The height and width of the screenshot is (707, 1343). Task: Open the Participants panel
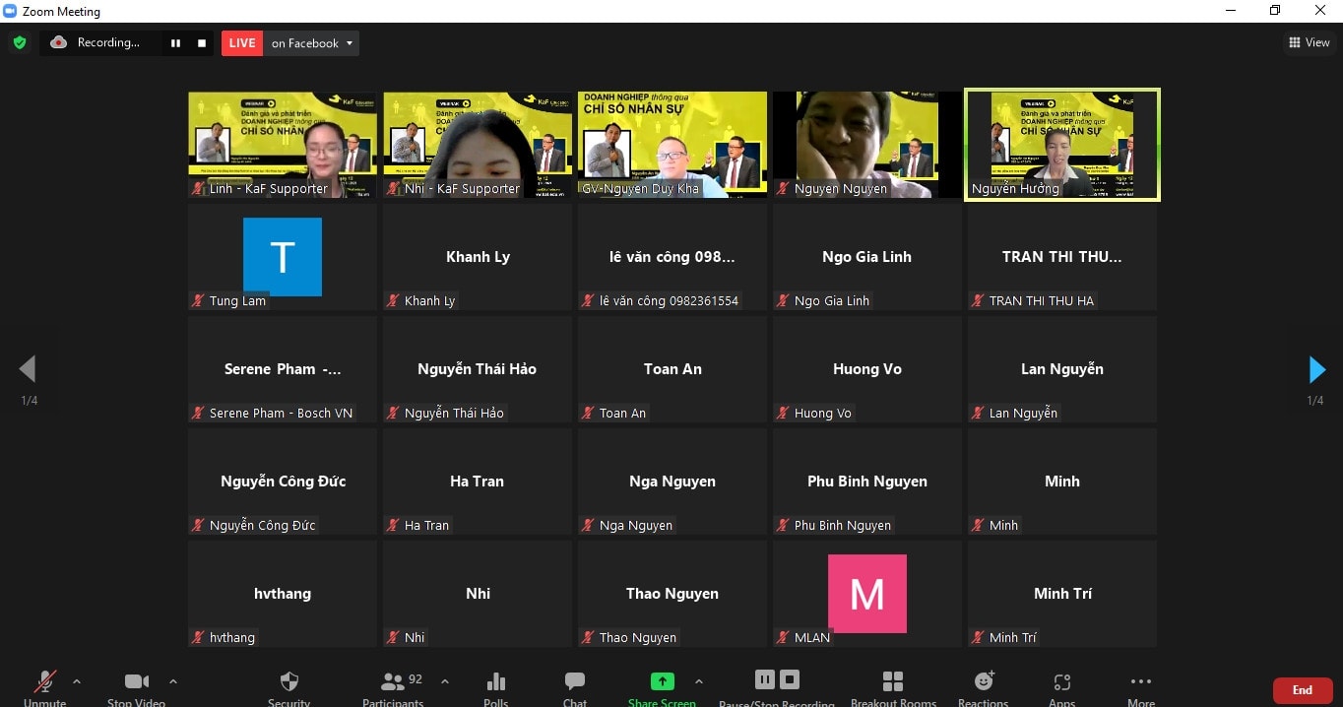(394, 687)
